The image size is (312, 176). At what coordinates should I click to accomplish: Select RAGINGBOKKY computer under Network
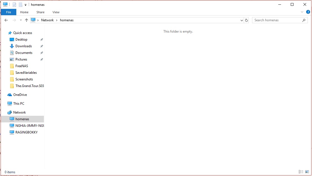[27, 132]
